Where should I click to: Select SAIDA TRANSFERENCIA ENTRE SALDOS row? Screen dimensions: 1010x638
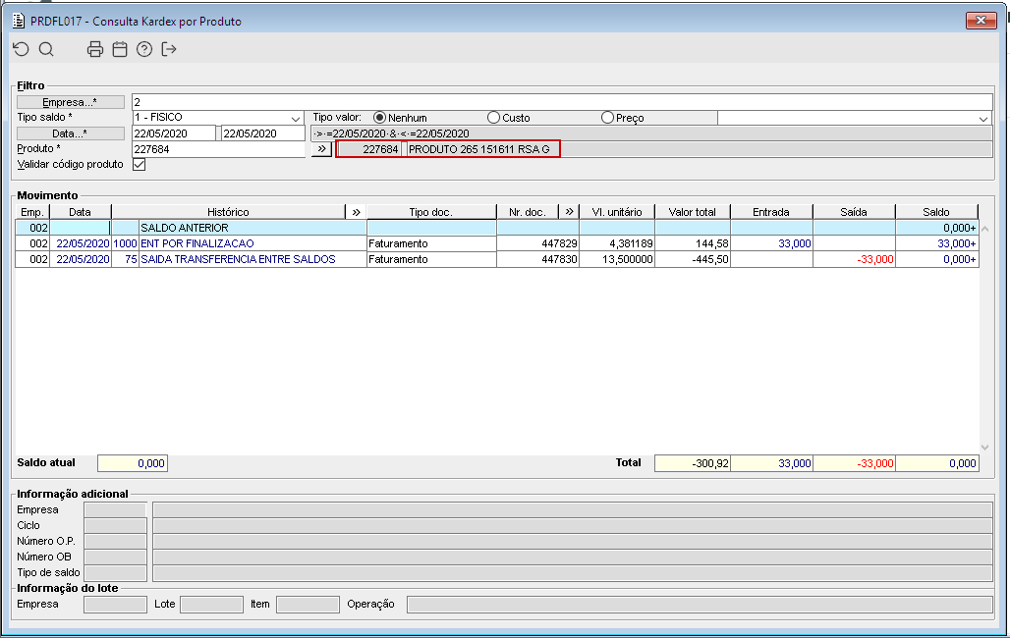[496, 259]
